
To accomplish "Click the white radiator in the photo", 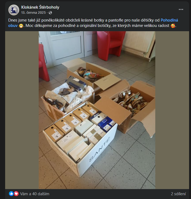I will tap(138, 42).
